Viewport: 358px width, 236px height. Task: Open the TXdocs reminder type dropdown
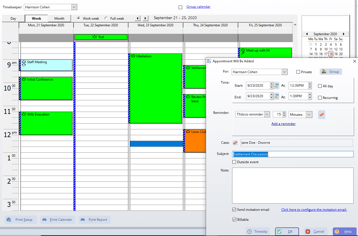click(266, 114)
